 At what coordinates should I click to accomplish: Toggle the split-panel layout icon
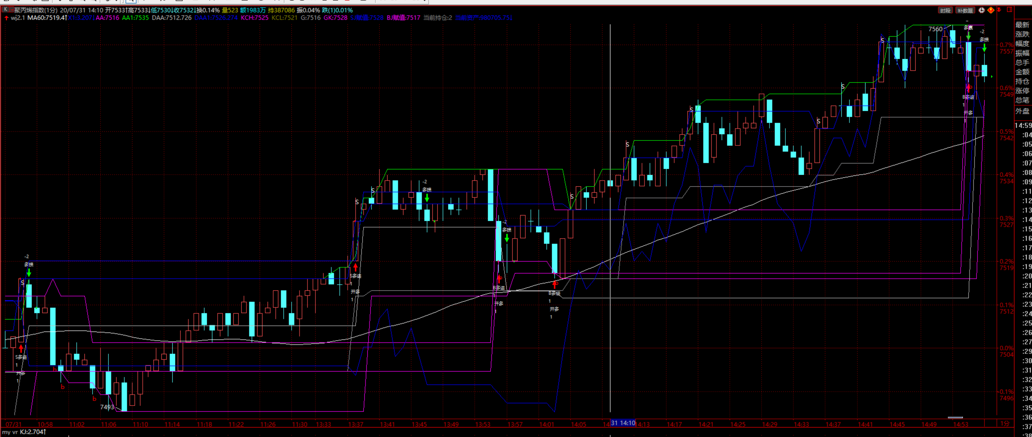point(1010,10)
